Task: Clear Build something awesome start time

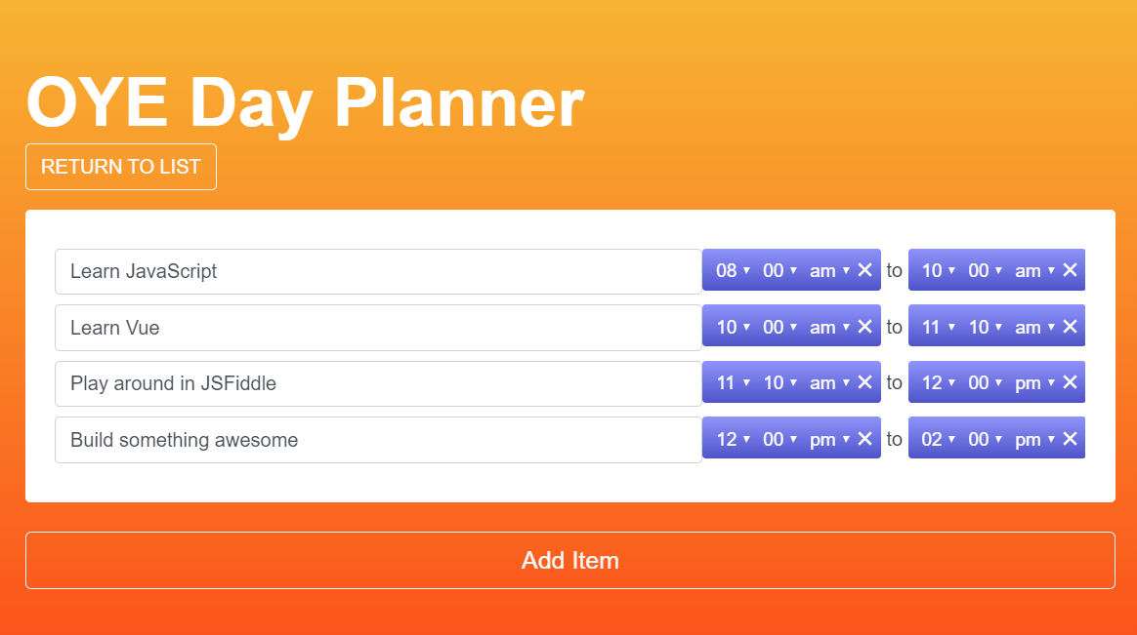Action: (x=864, y=439)
